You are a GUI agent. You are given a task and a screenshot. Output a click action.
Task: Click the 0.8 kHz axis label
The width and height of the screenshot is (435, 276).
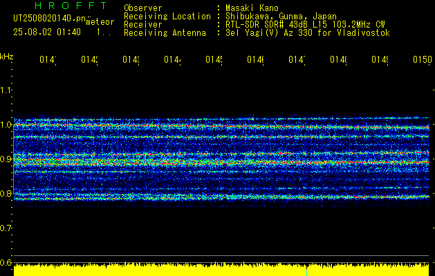coord(6,193)
